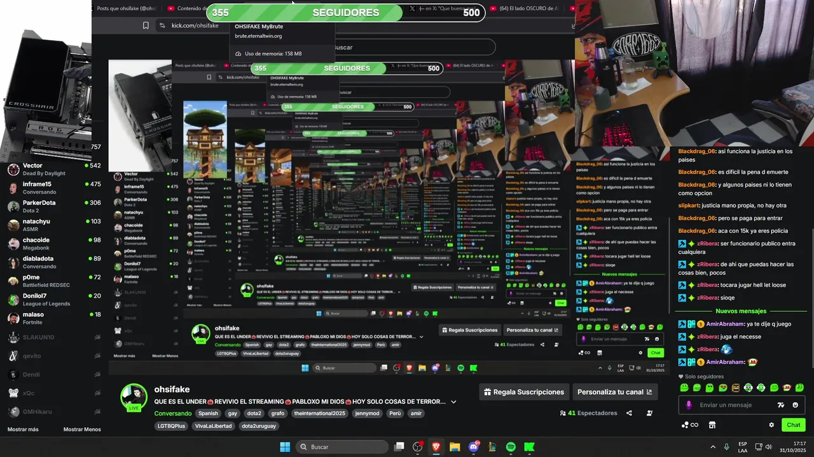Click the taskbar Buscar search box
This screenshot has height=457, width=814.
(342, 447)
